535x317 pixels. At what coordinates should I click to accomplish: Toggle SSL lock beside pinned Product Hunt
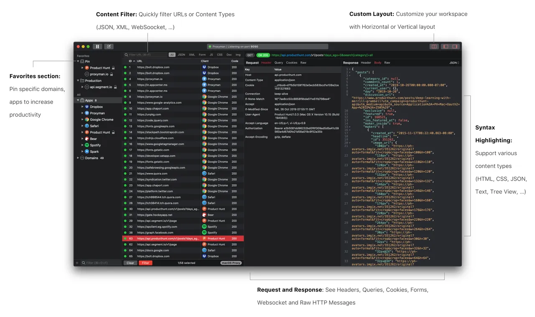point(113,68)
